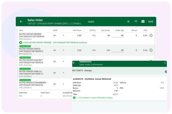Open UOM dropdown for Nutro Wafer Vanilla
172x114 pixels.
pyautogui.click(x=63, y=73)
